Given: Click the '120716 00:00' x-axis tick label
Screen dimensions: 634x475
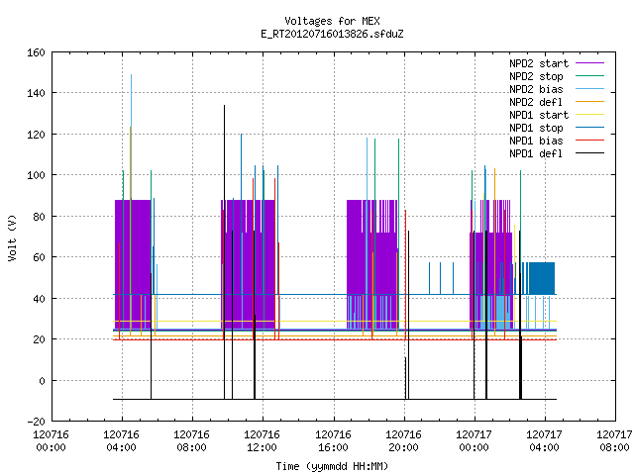Looking at the screenshot, I should point(51,441).
